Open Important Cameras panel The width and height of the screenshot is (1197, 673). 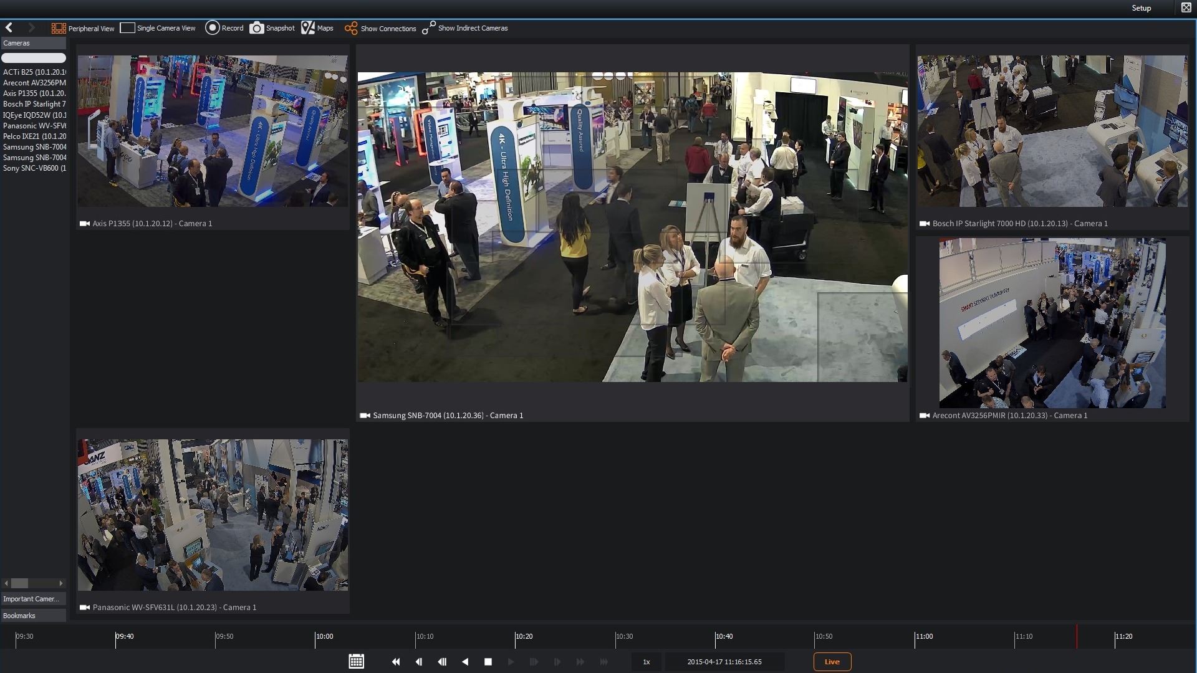coord(34,599)
